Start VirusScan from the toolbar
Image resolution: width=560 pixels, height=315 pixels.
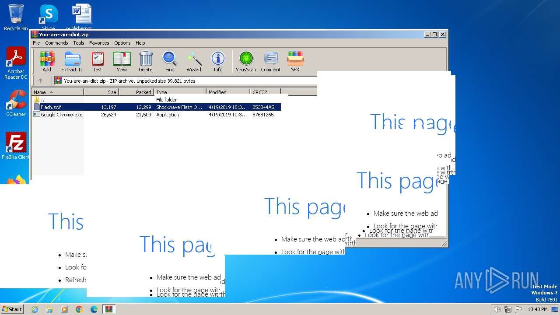246,62
